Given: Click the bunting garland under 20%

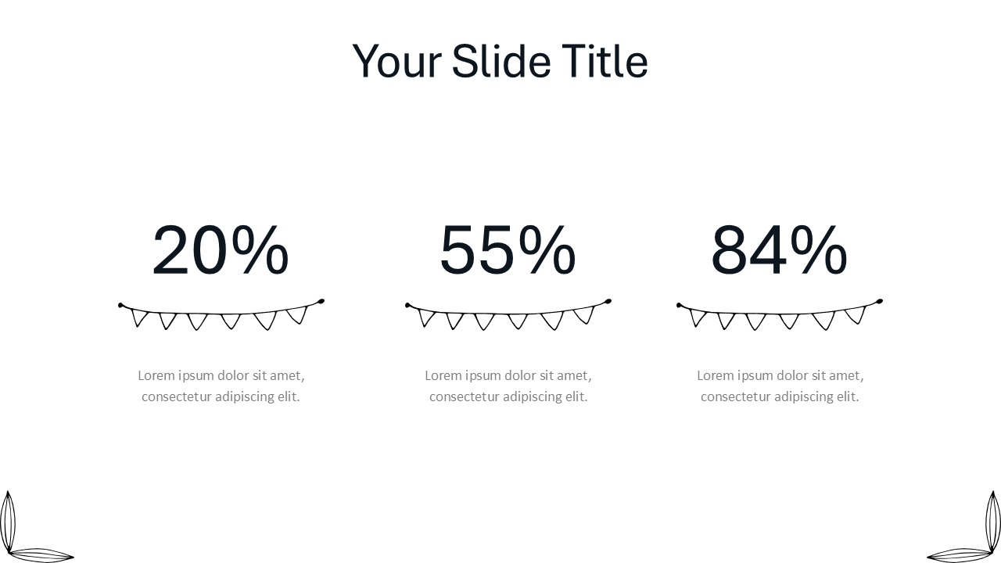Looking at the screenshot, I should point(221,314).
